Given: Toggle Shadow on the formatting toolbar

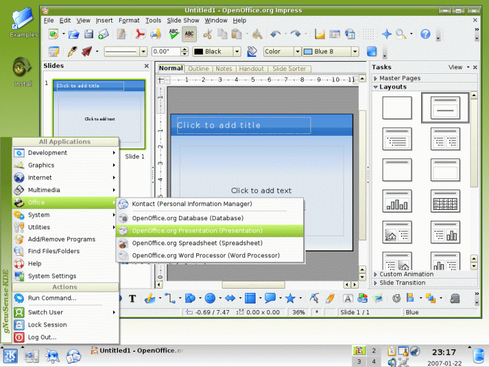Looking at the screenshot, I should pyautogui.click(x=372, y=51).
